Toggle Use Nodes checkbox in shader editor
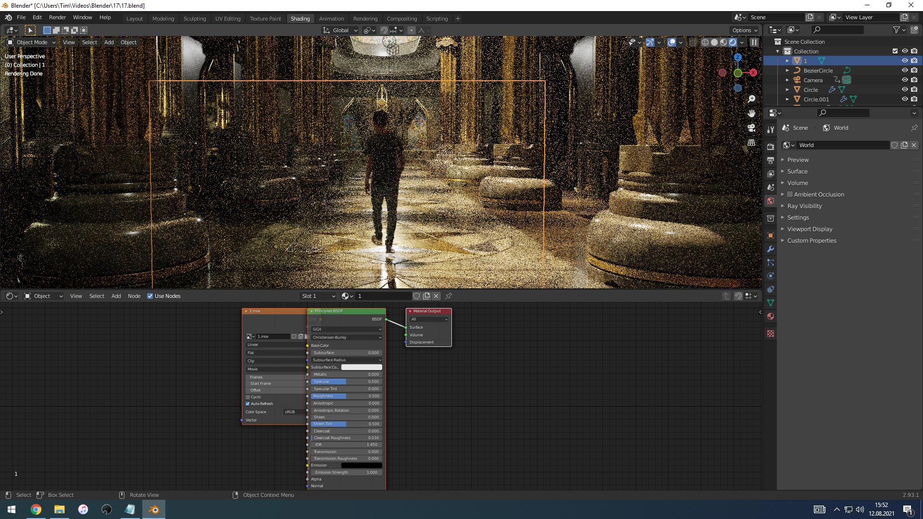 pos(150,296)
